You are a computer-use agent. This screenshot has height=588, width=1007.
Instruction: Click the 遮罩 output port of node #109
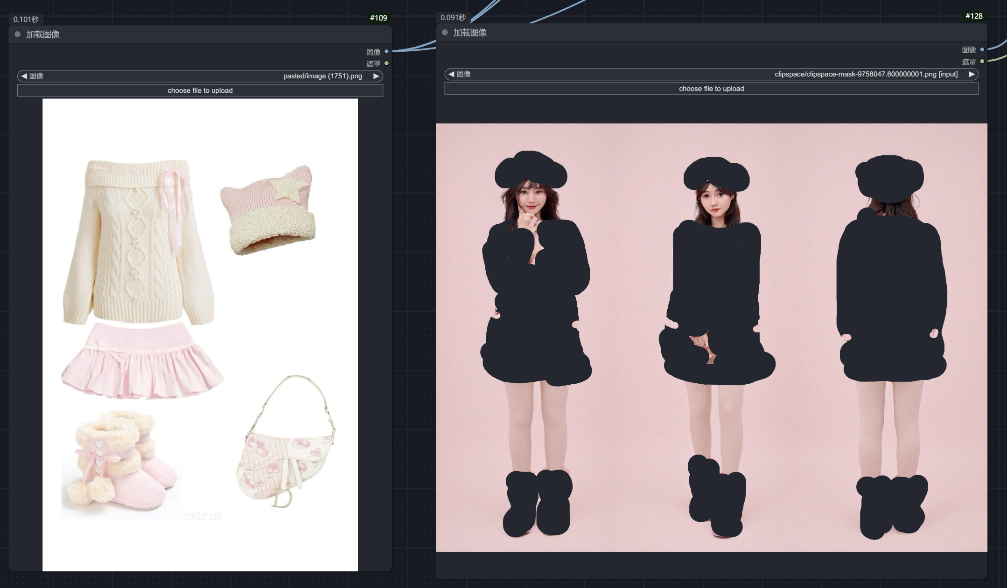coord(386,63)
